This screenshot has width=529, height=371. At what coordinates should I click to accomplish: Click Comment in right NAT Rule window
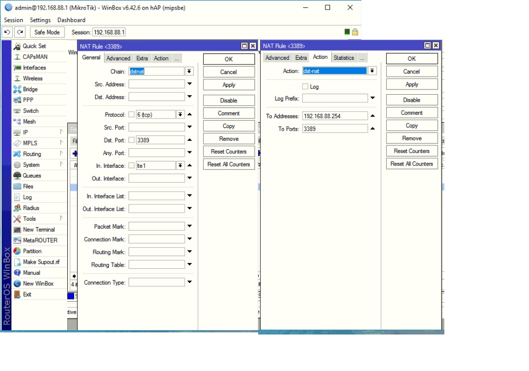coord(412,112)
